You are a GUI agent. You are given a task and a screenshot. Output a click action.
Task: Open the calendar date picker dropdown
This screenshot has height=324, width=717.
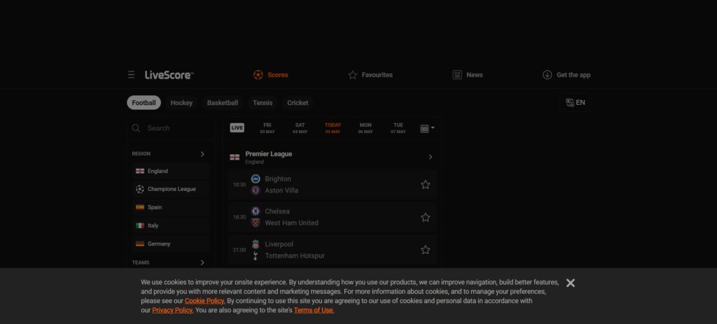pos(427,129)
